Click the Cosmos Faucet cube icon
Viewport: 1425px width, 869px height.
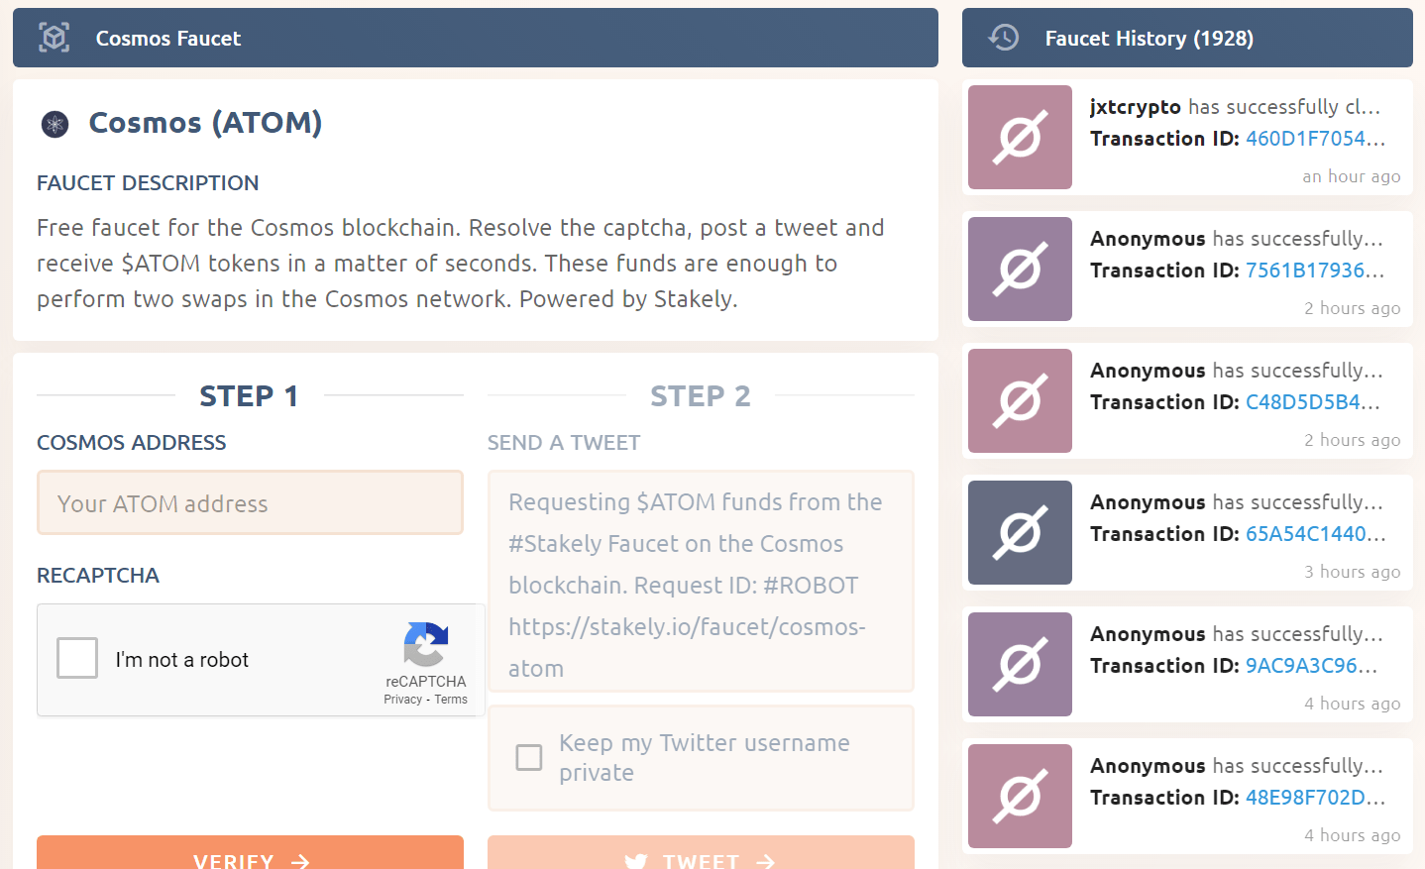[x=55, y=38]
